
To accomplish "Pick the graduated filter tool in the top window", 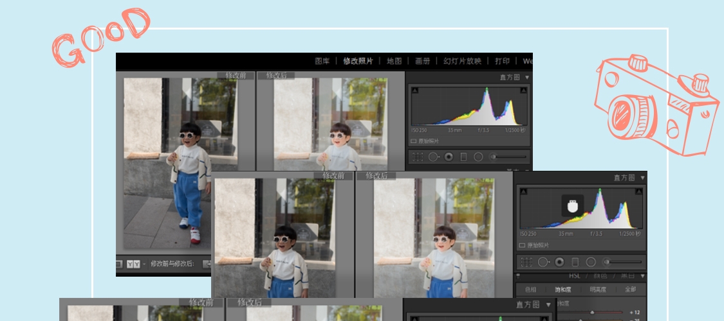I will coord(463,157).
